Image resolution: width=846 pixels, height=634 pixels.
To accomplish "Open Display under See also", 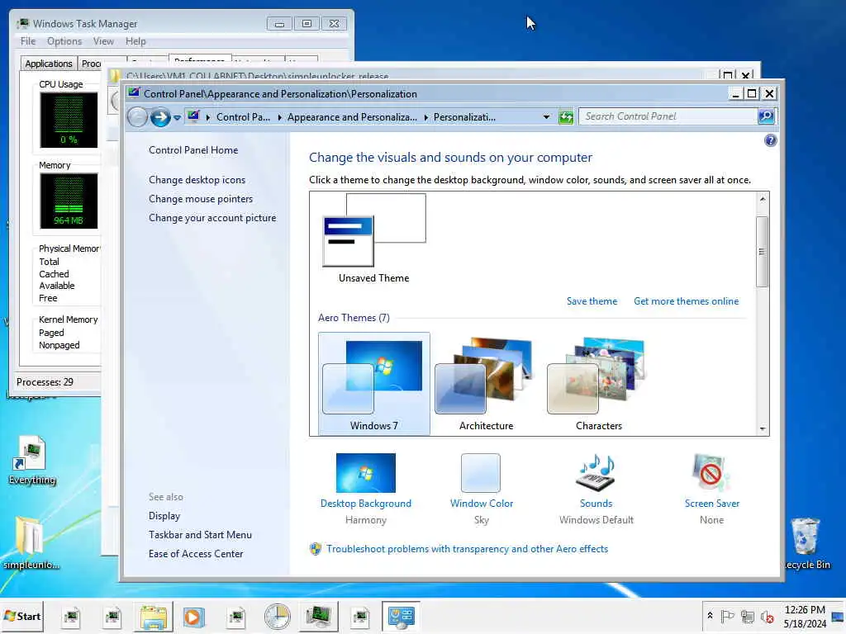I will (164, 516).
